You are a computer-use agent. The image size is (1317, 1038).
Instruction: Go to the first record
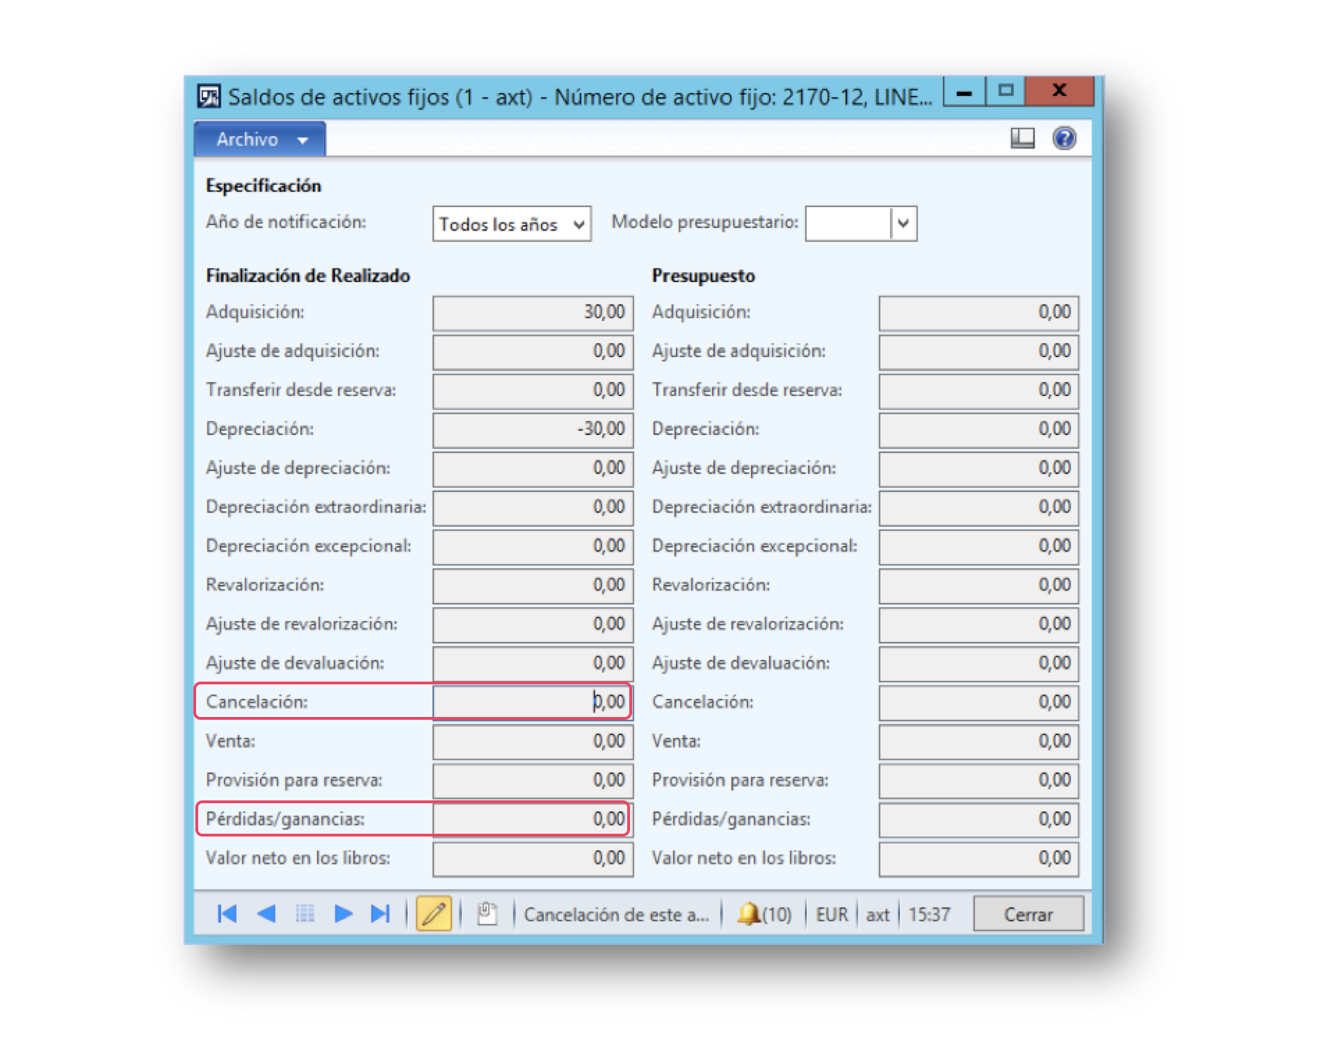tap(227, 914)
